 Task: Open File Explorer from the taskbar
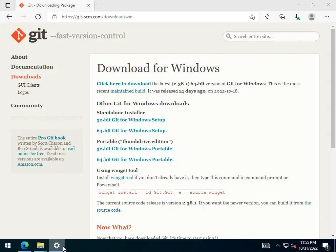[x=40, y=245]
